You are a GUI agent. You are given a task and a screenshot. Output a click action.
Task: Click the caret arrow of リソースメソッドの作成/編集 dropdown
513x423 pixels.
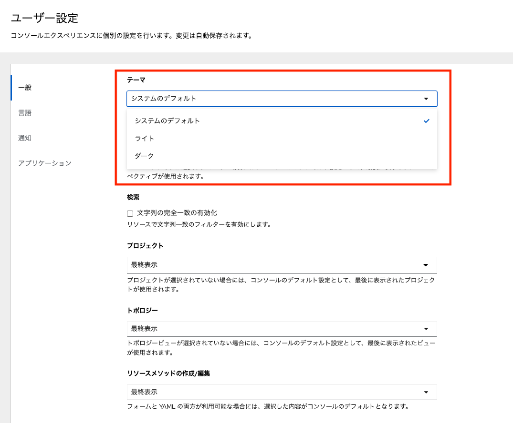click(426, 393)
